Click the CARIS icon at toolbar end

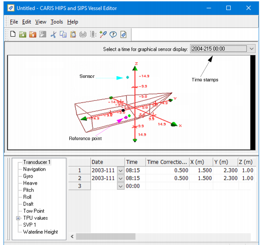(123, 35)
